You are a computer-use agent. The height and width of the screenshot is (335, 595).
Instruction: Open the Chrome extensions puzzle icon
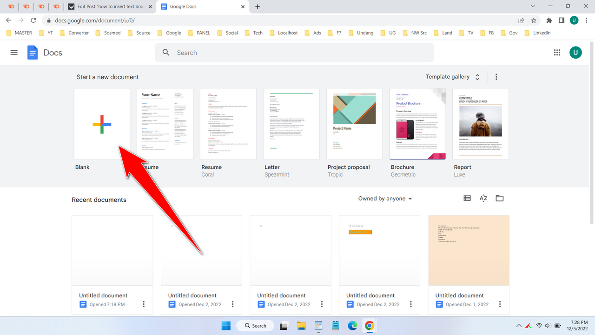coord(549,20)
